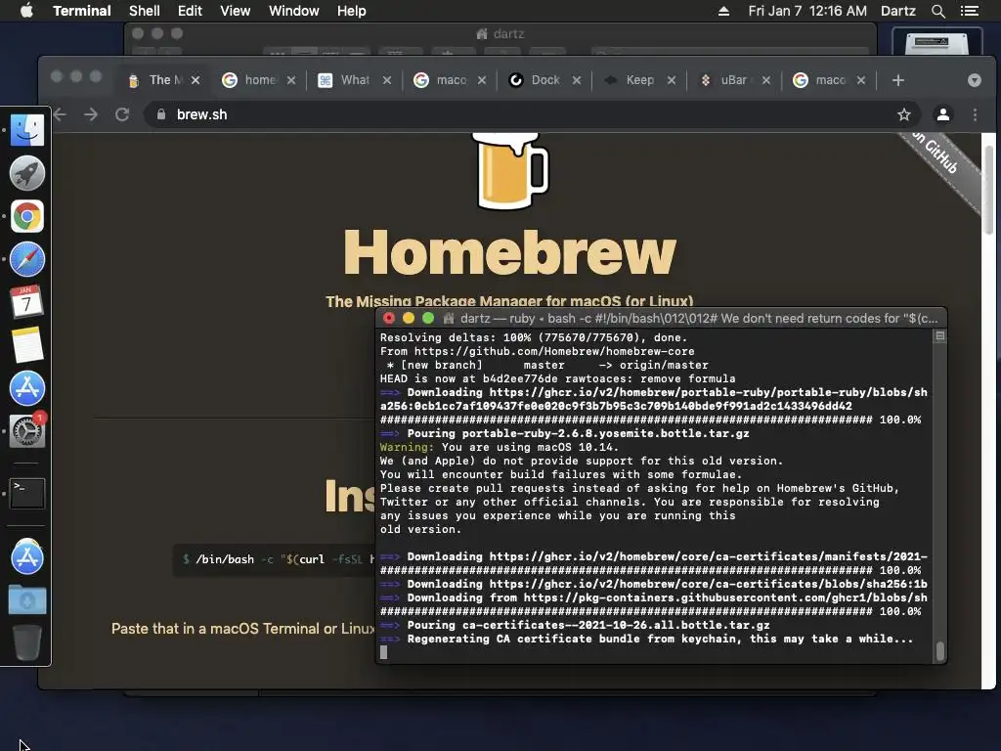Image resolution: width=1001 pixels, height=751 pixels.
Task: Click Homebrew beer mug logo
Action: (512, 170)
